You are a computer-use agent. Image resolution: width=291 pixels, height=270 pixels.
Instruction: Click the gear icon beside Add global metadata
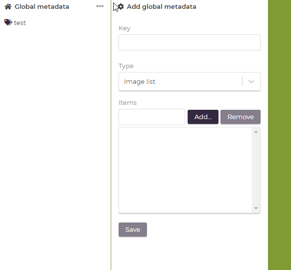(121, 6)
